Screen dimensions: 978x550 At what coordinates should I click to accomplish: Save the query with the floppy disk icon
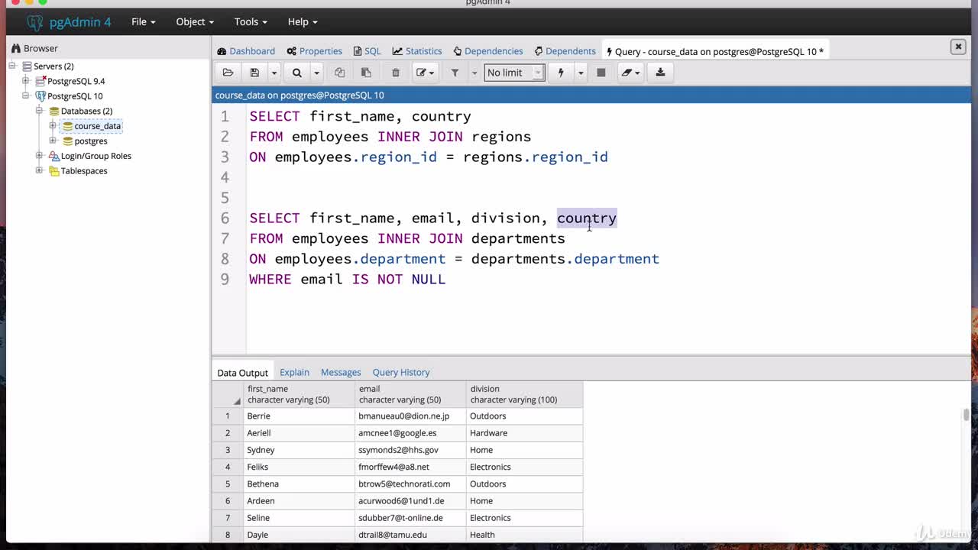click(254, 73)
